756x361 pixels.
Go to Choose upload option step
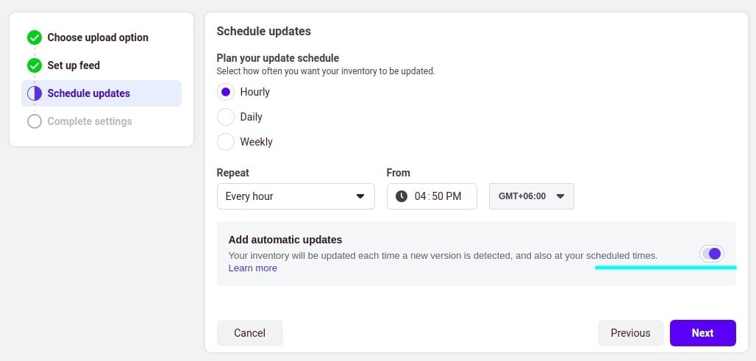(98, 37)
